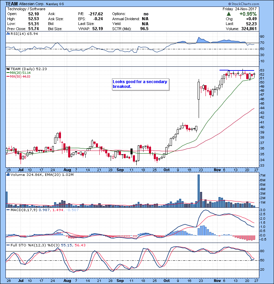
Task: Click the green up-arrow change indicator
Action: click(x=229, y=14)
